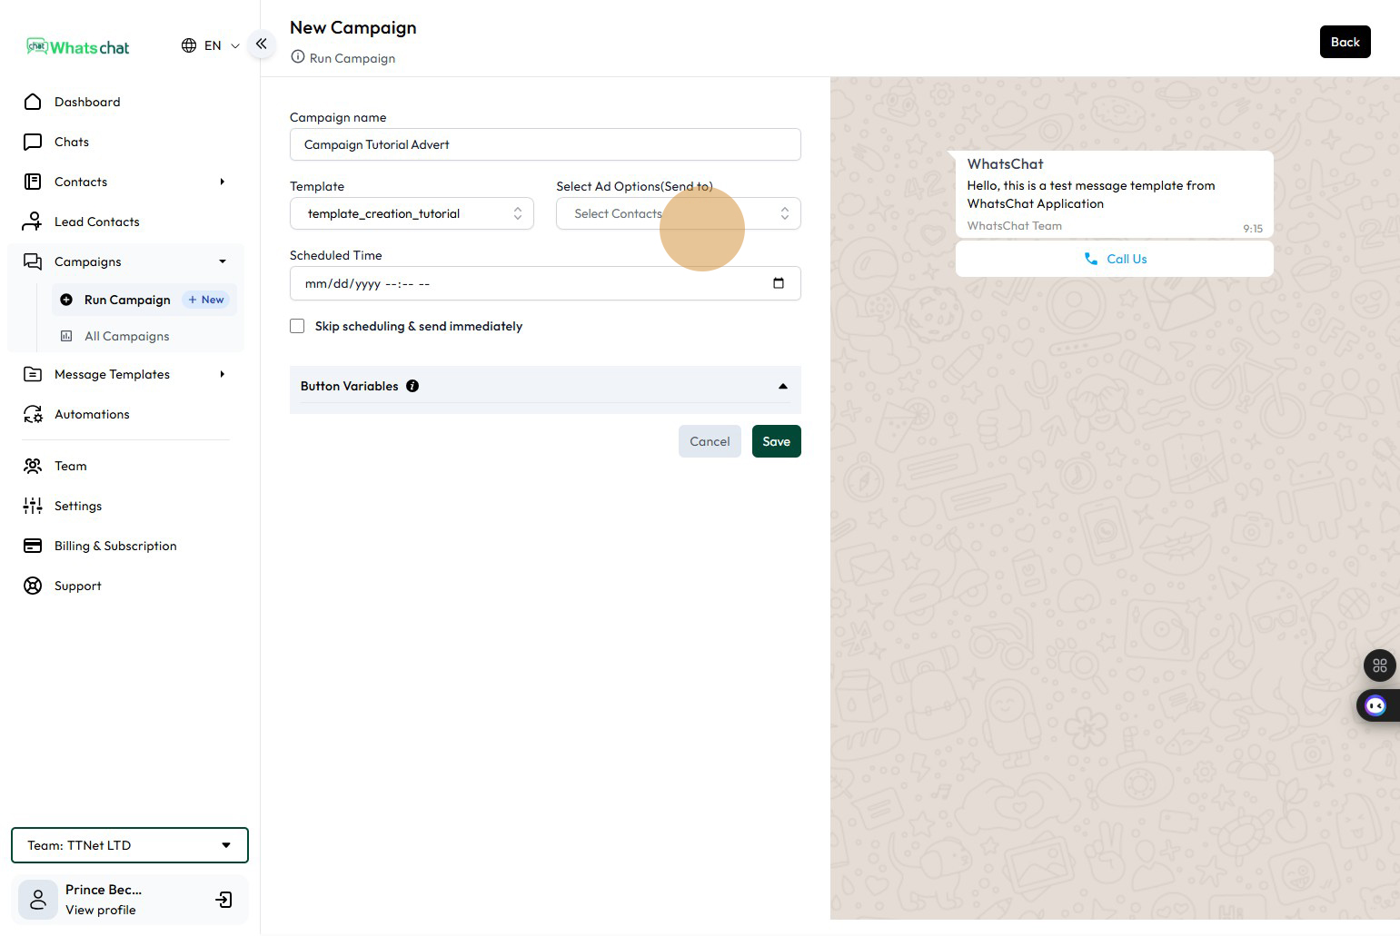Open the Select Contacts dropdown
1400x936 pixels.
click(x=678, y=213)
